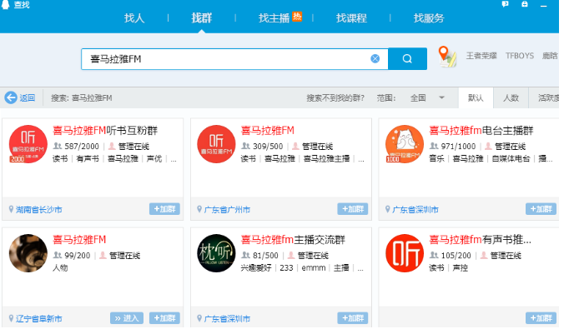The height and width of the screenshot is (329, 569).
Task: Open the 找主播 tab
Action: pos(274,18)
